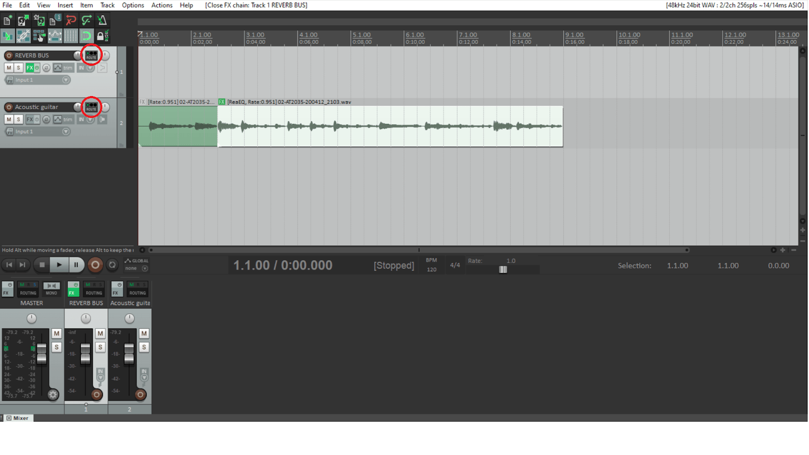Screen dimensions: 809x455
Task: Expand the IN dropdown on Acoustic guitar track
Action: [90, 119]
